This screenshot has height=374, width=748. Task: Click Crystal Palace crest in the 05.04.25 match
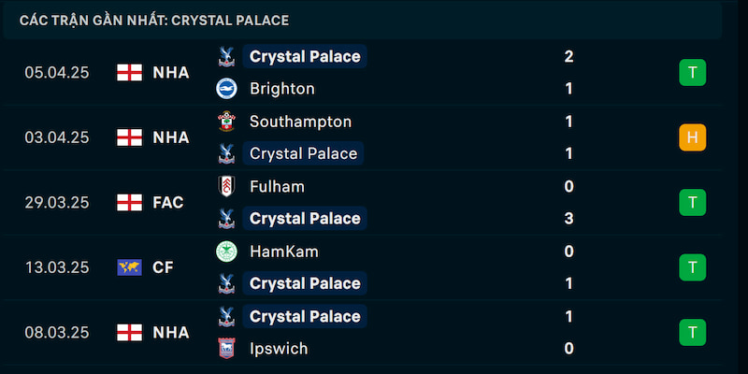pyautogui.click(x=226, y=56)
